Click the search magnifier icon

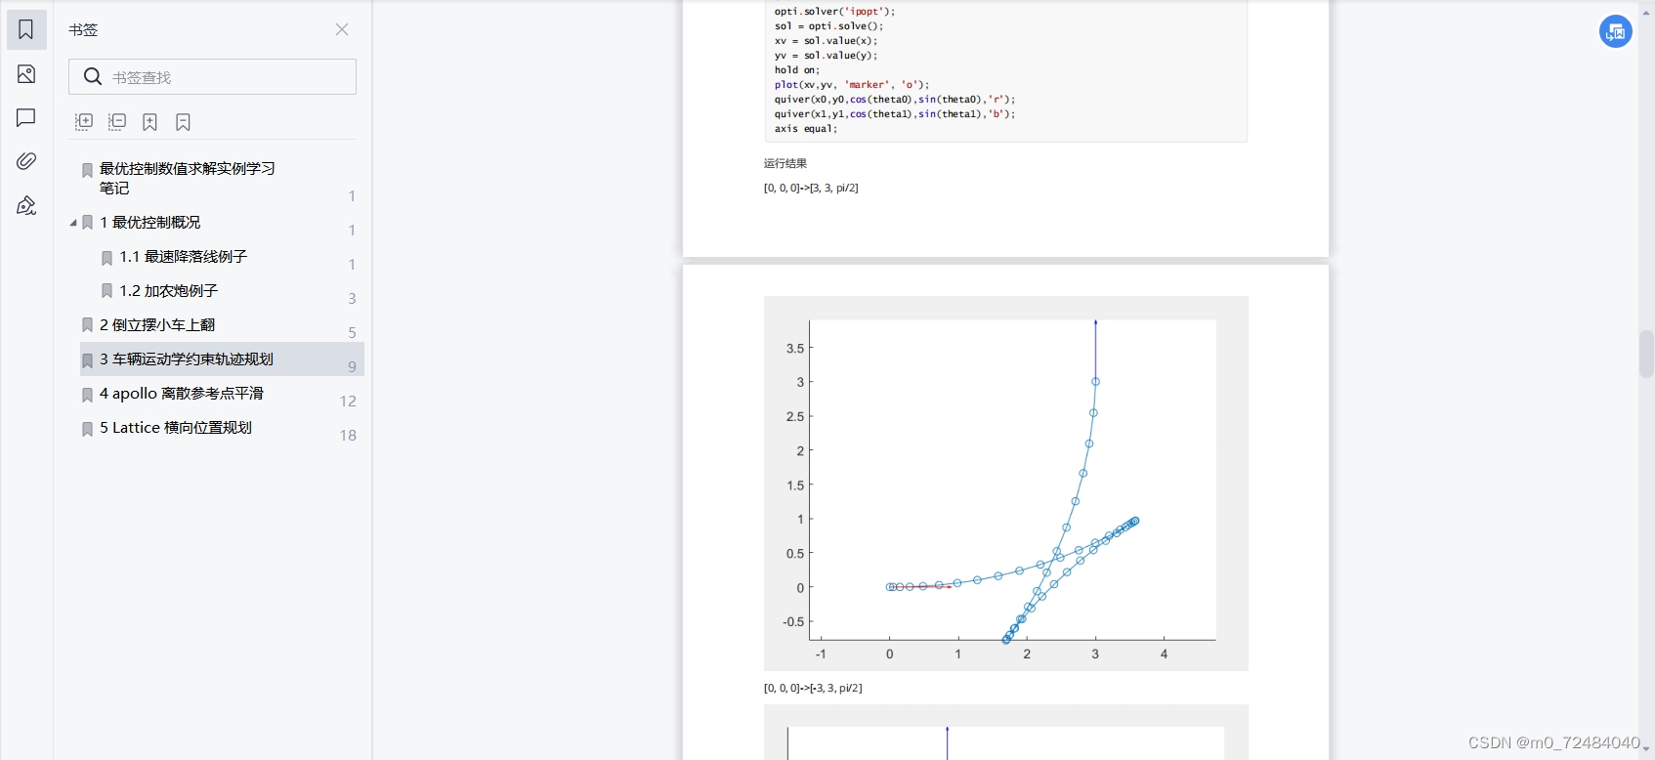tap(93, 76)
